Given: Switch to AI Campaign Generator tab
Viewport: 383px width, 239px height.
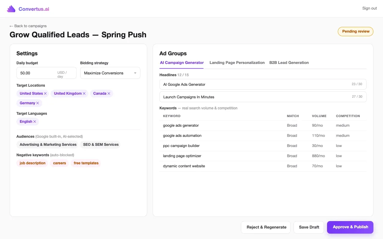Looking at the screenshot, I should point(182,63).
